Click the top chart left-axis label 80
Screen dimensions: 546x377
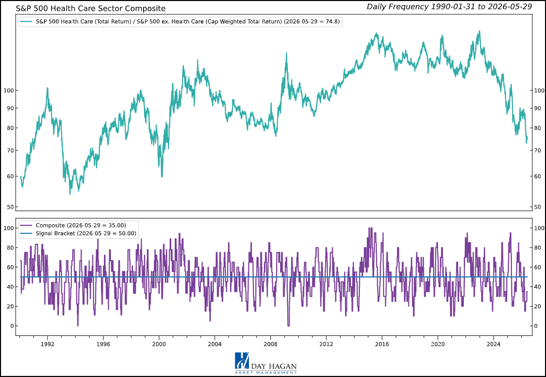coord(10,128)
